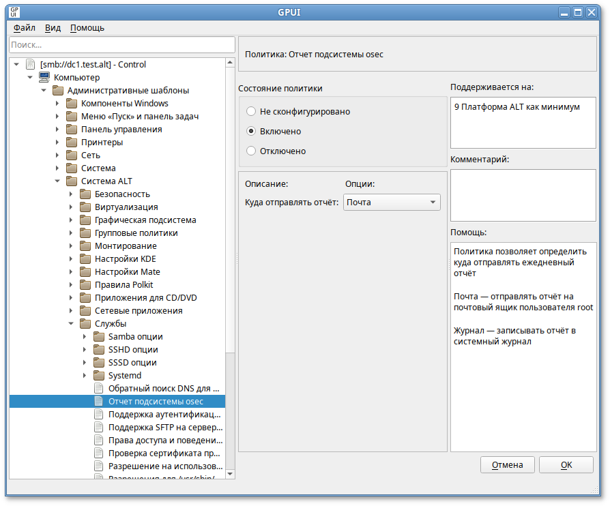The image size is (610, 506).
Task: Click the Отмена button
Action: 507,464
